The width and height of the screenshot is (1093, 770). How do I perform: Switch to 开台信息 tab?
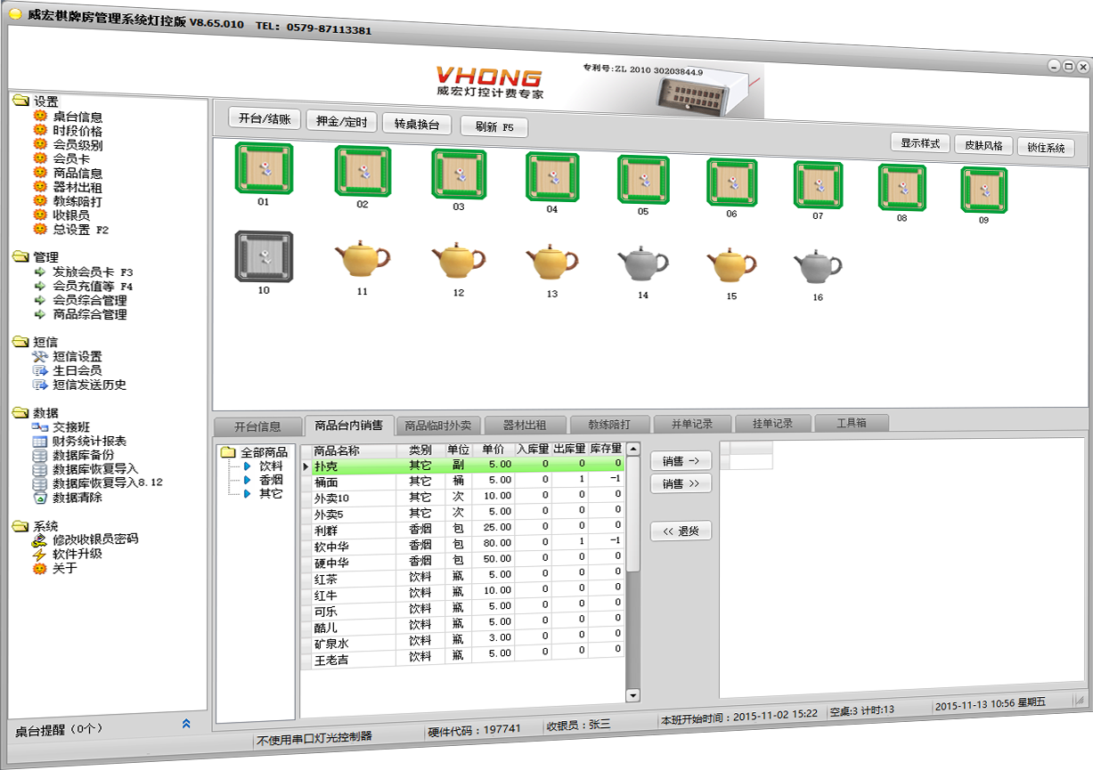coord(257,426)
